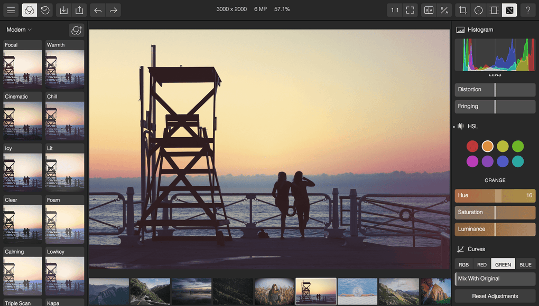Click the Histogram icon
Viewport: 539px width, 306px height.
click(460, 30)
